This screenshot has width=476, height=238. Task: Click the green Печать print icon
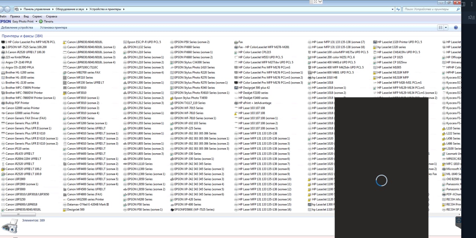click(x=41, y=22)
